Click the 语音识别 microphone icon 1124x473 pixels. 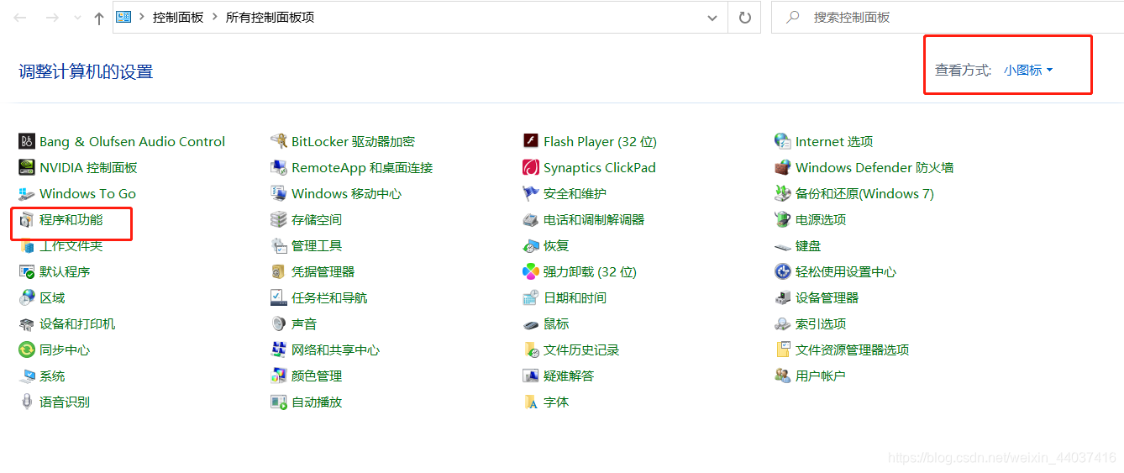27,402
